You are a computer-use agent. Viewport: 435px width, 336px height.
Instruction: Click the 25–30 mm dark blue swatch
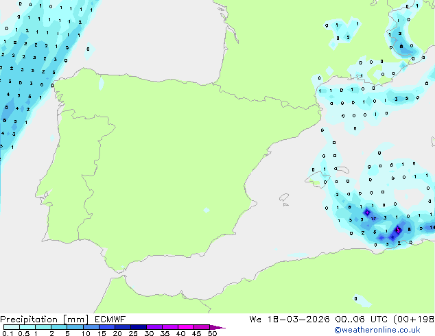[138, 327]
